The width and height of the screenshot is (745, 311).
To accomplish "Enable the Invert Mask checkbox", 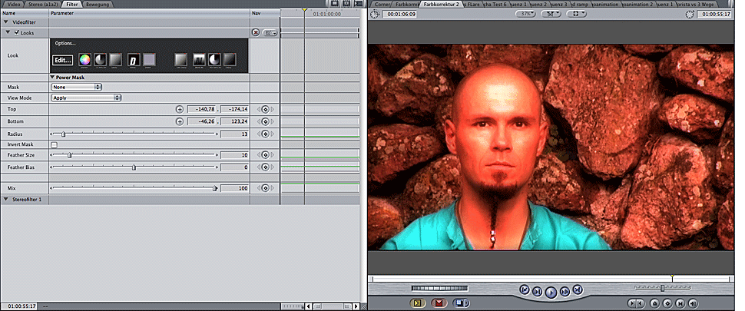I will [x=54, y=144].
